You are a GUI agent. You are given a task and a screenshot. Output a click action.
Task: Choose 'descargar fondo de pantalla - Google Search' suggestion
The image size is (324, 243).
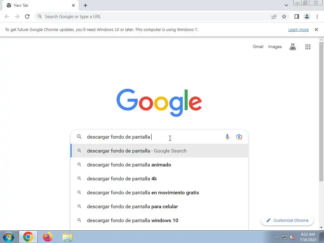[x=159, y=151]
